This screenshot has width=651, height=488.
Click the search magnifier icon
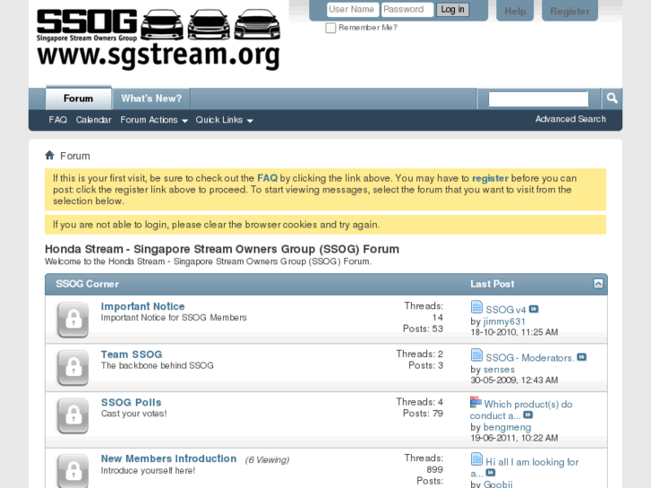(612, 98)
